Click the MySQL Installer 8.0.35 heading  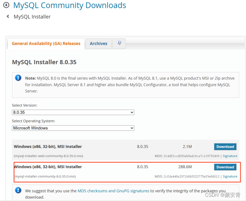[x=44, y=62]
